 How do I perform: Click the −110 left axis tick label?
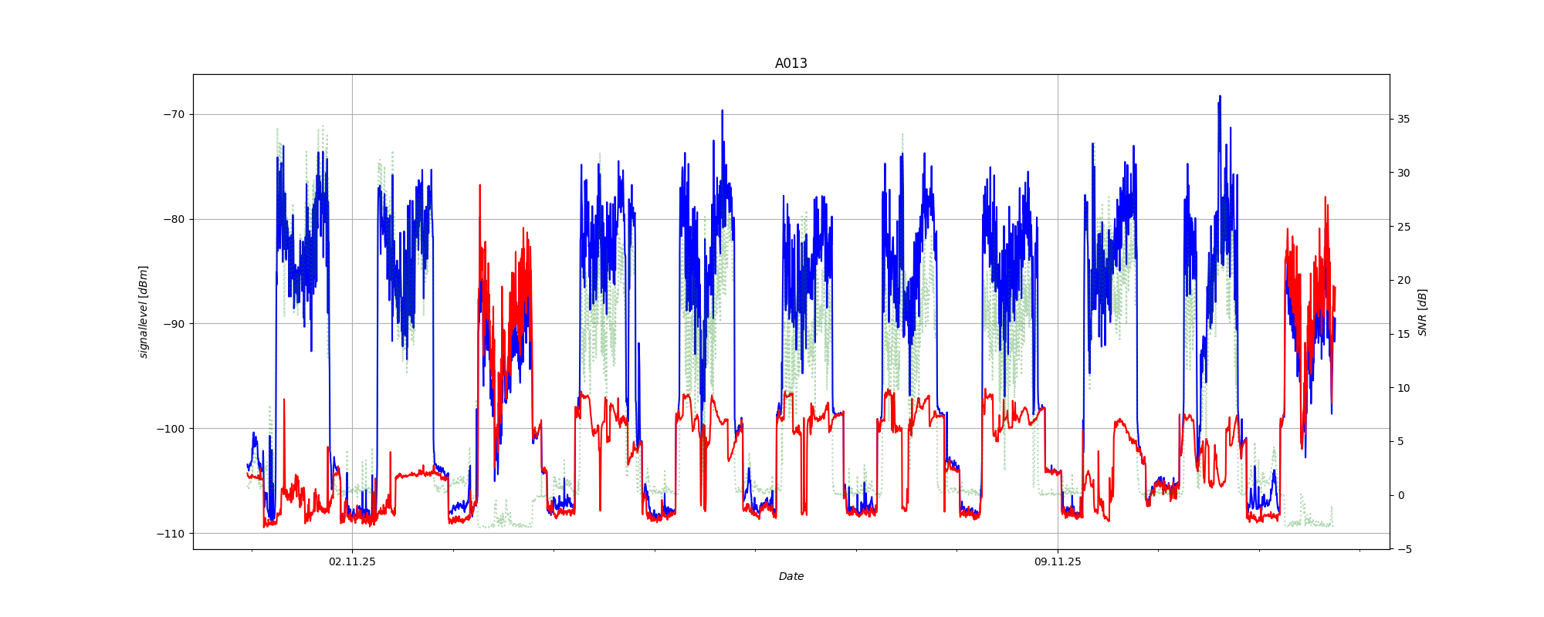coord(171,534)
